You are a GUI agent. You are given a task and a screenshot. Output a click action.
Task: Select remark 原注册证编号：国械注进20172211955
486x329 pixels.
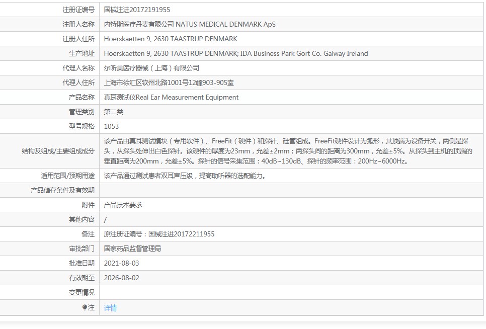(x=159, y=234)
